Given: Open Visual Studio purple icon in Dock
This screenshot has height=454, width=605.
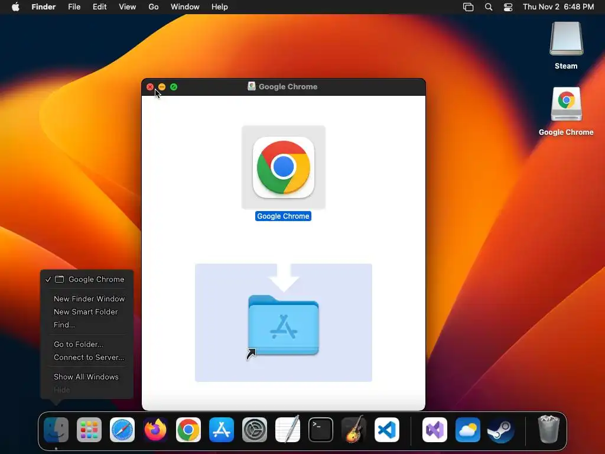Looking at the screenshot, I should (435, 430).
